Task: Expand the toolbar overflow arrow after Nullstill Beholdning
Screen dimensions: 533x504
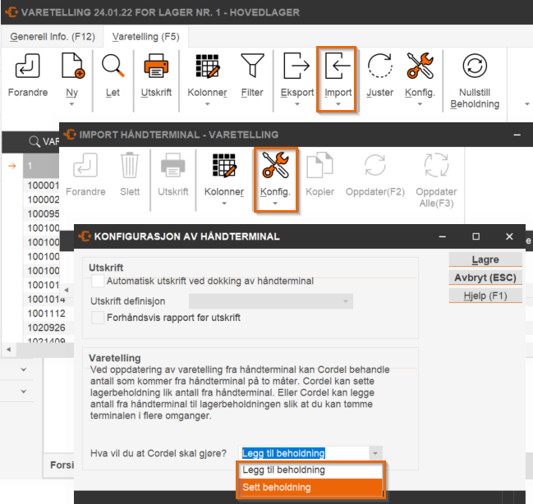Action: click(x=527, y=104)
